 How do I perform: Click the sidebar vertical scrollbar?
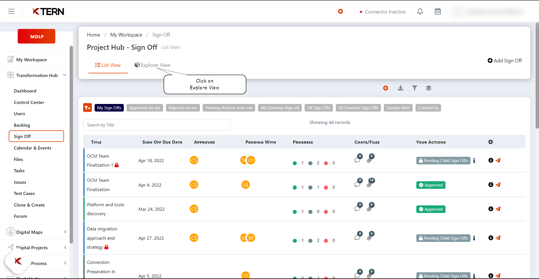(x=71, y=145)
